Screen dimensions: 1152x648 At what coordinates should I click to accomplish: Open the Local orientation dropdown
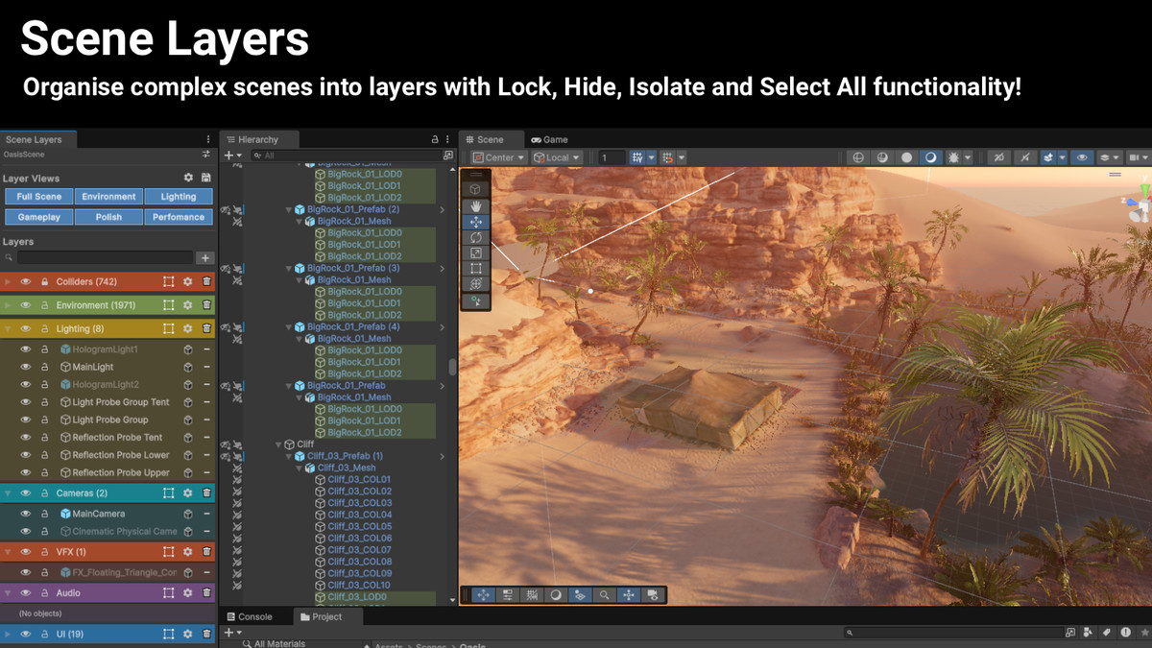[x=559, y=156]
